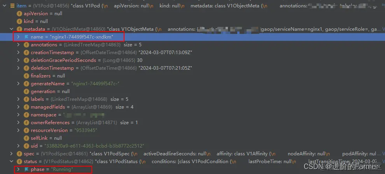Viewport: 385px width, 174px height.
Task: Click the {V1PodSpec@14861} type label
Action: click(x=64, y=154)
